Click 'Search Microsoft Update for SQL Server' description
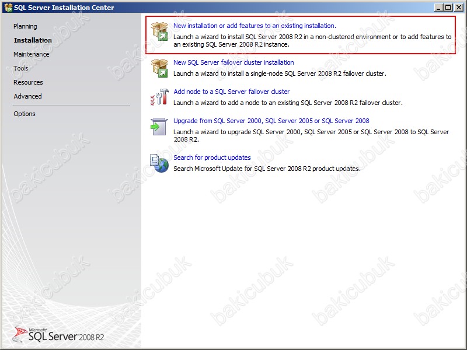 tap(267, 169)
